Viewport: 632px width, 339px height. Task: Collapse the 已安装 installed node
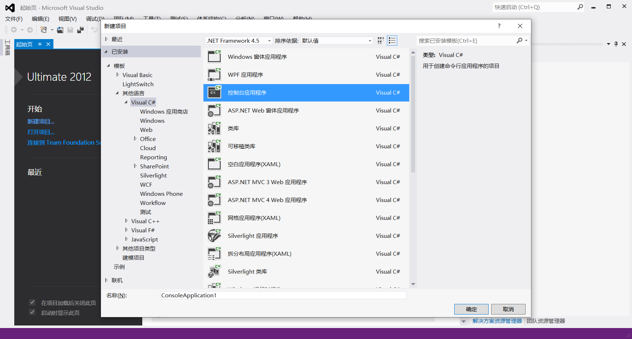click(106, 52)
